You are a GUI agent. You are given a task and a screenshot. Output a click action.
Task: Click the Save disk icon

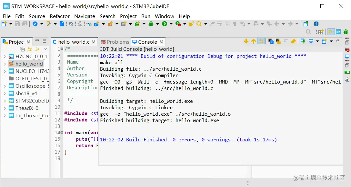click(17, 24)
